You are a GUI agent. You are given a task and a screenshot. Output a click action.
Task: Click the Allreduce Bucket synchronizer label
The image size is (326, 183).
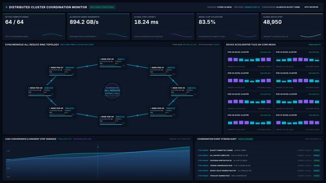pos(288,7)
